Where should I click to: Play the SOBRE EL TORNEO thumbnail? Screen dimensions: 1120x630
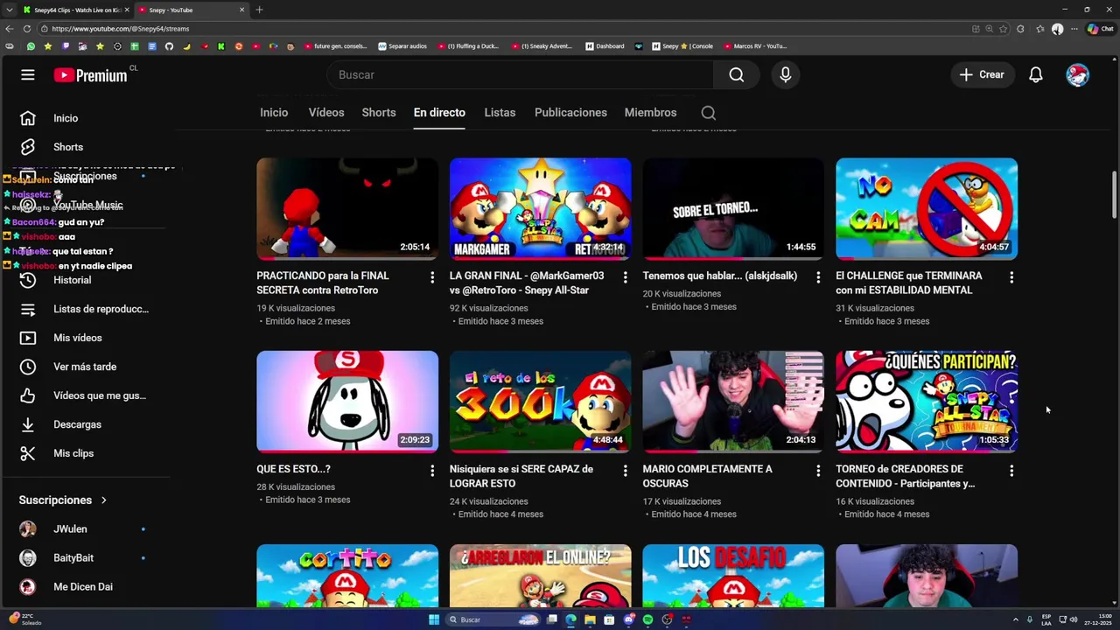[x=733, y=209]
